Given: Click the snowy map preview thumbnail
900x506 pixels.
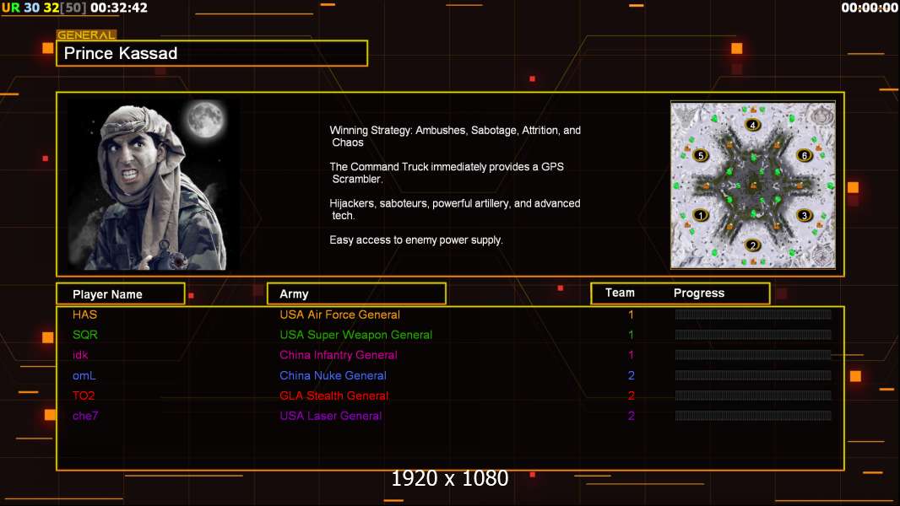Looking at the screenshot, I should coord(753,185).
